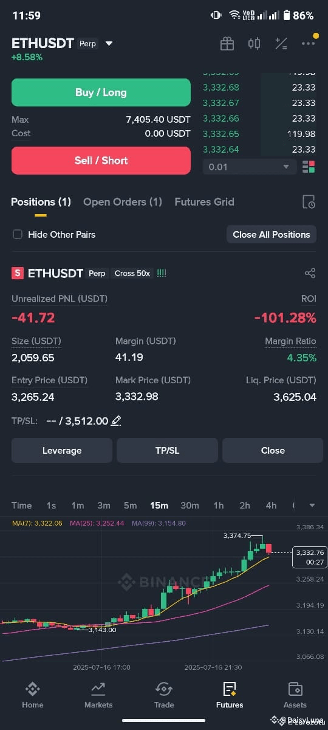The width and height of the screenshot is (328, 730).
Task: Switch to the Open Orders (1) tab
Action: click(123, 202)
